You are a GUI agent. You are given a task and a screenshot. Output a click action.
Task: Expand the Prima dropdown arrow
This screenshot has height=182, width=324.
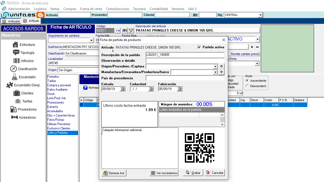257,63
